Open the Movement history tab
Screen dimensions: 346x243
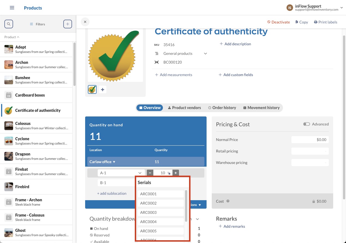coord(261,107)
